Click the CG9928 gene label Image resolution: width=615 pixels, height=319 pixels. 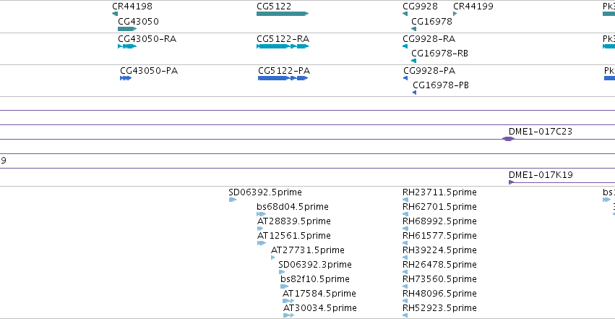[x=420, y=7]
